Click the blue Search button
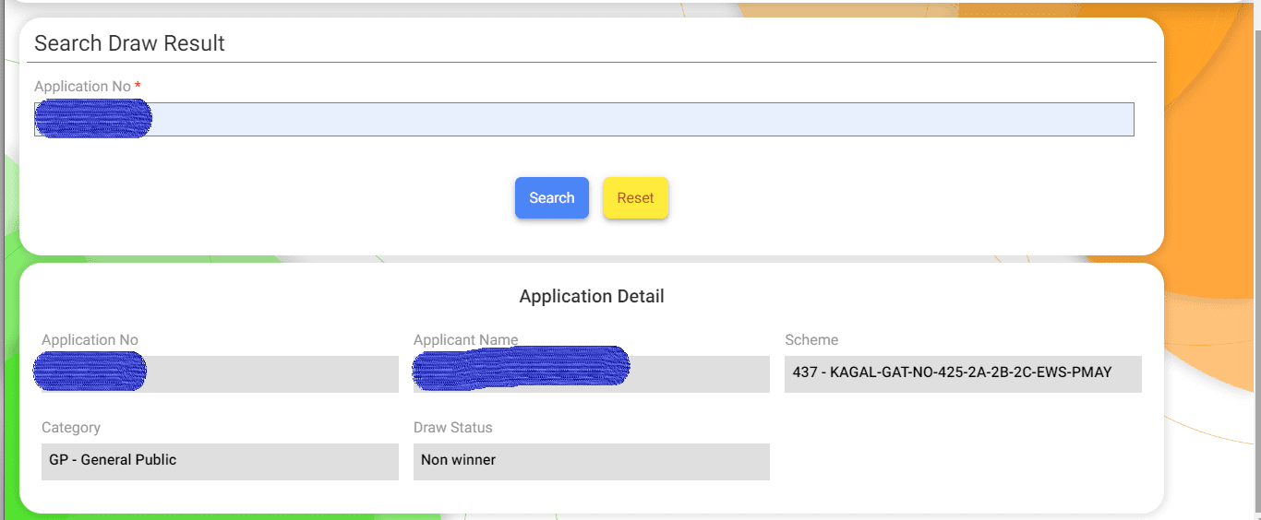The width and height of the screenshot is (1261, 520). 551,198
